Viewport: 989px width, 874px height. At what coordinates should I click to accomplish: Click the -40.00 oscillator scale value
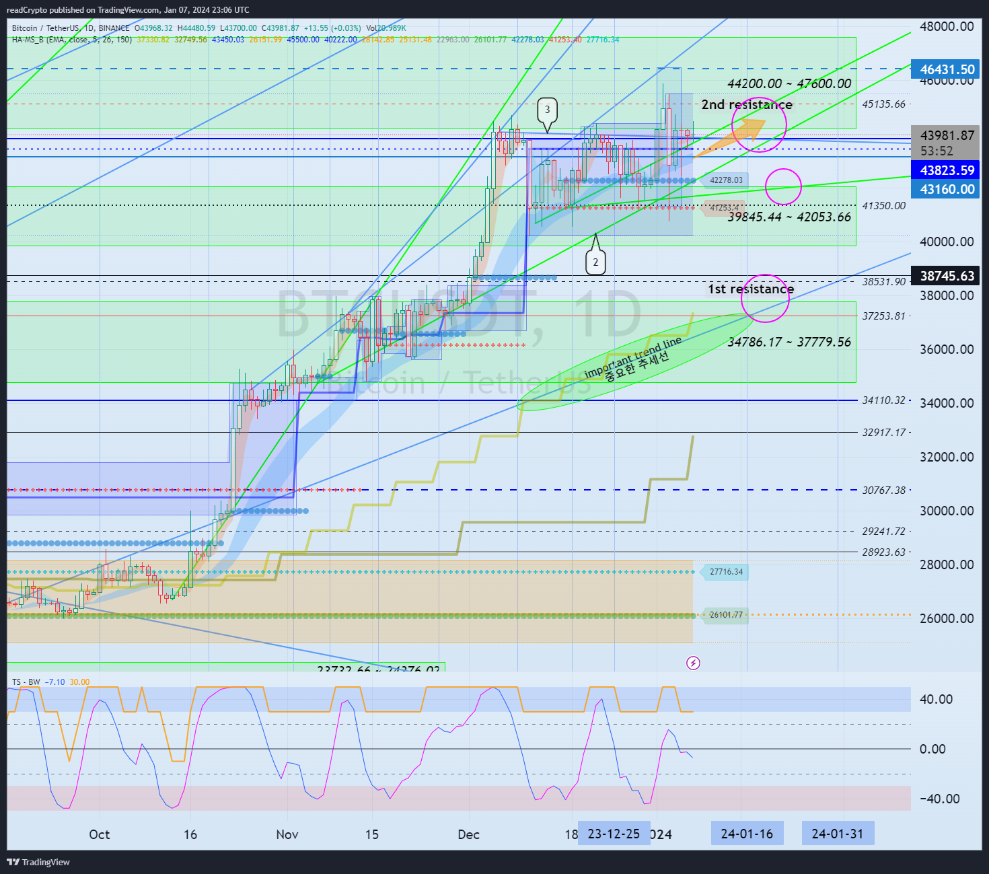tap(939, 799)
